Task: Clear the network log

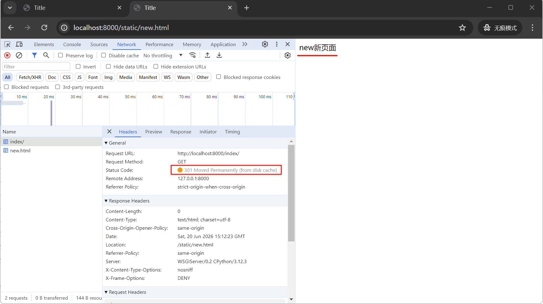Action: pos(19,55)
